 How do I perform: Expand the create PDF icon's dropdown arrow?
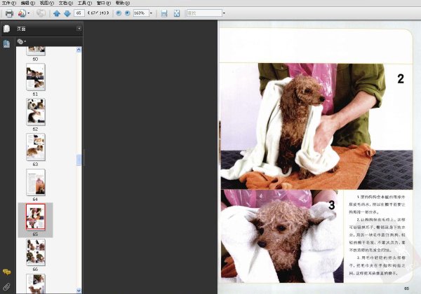29,13
